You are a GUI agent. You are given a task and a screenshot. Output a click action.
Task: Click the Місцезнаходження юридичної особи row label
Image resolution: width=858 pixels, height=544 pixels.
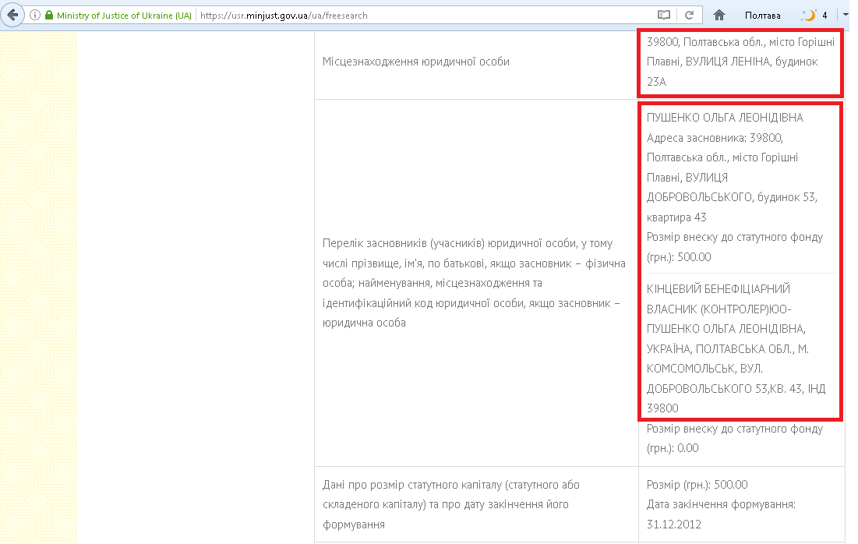click(x=416, y=61)
